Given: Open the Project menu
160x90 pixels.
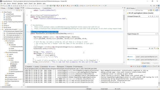Looking at the screenshot, I should tap(30, 3).
